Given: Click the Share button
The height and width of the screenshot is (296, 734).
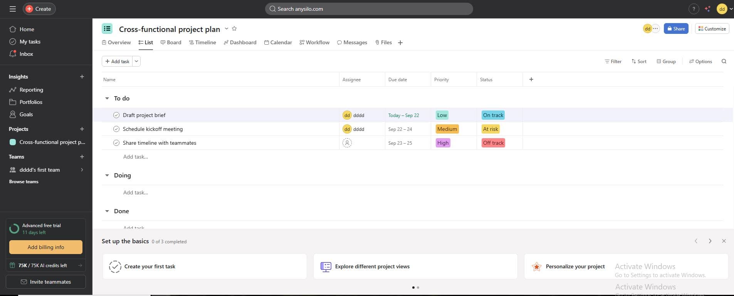Looking at the screenshot, I should click(x=676, y=28).
